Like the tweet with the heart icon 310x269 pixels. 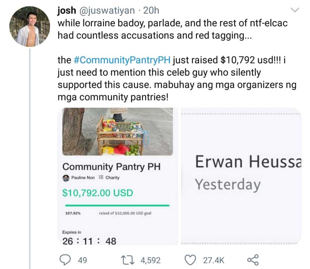click(x=190, y=260)
